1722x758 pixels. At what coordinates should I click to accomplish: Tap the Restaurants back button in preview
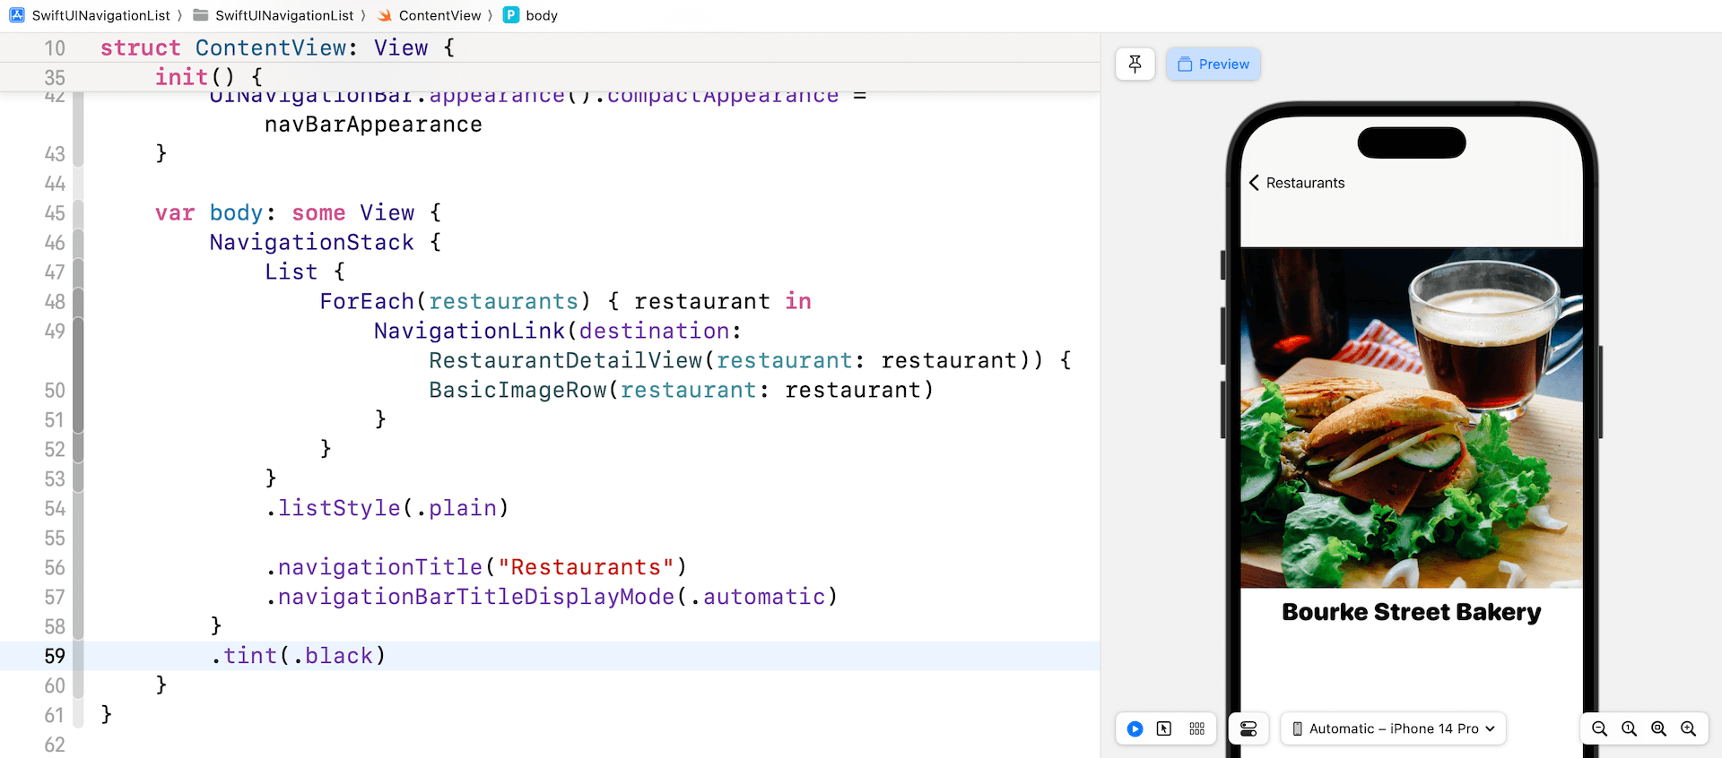click(1296, 183)
